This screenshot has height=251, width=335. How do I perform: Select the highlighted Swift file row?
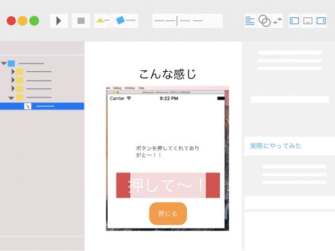42,106
